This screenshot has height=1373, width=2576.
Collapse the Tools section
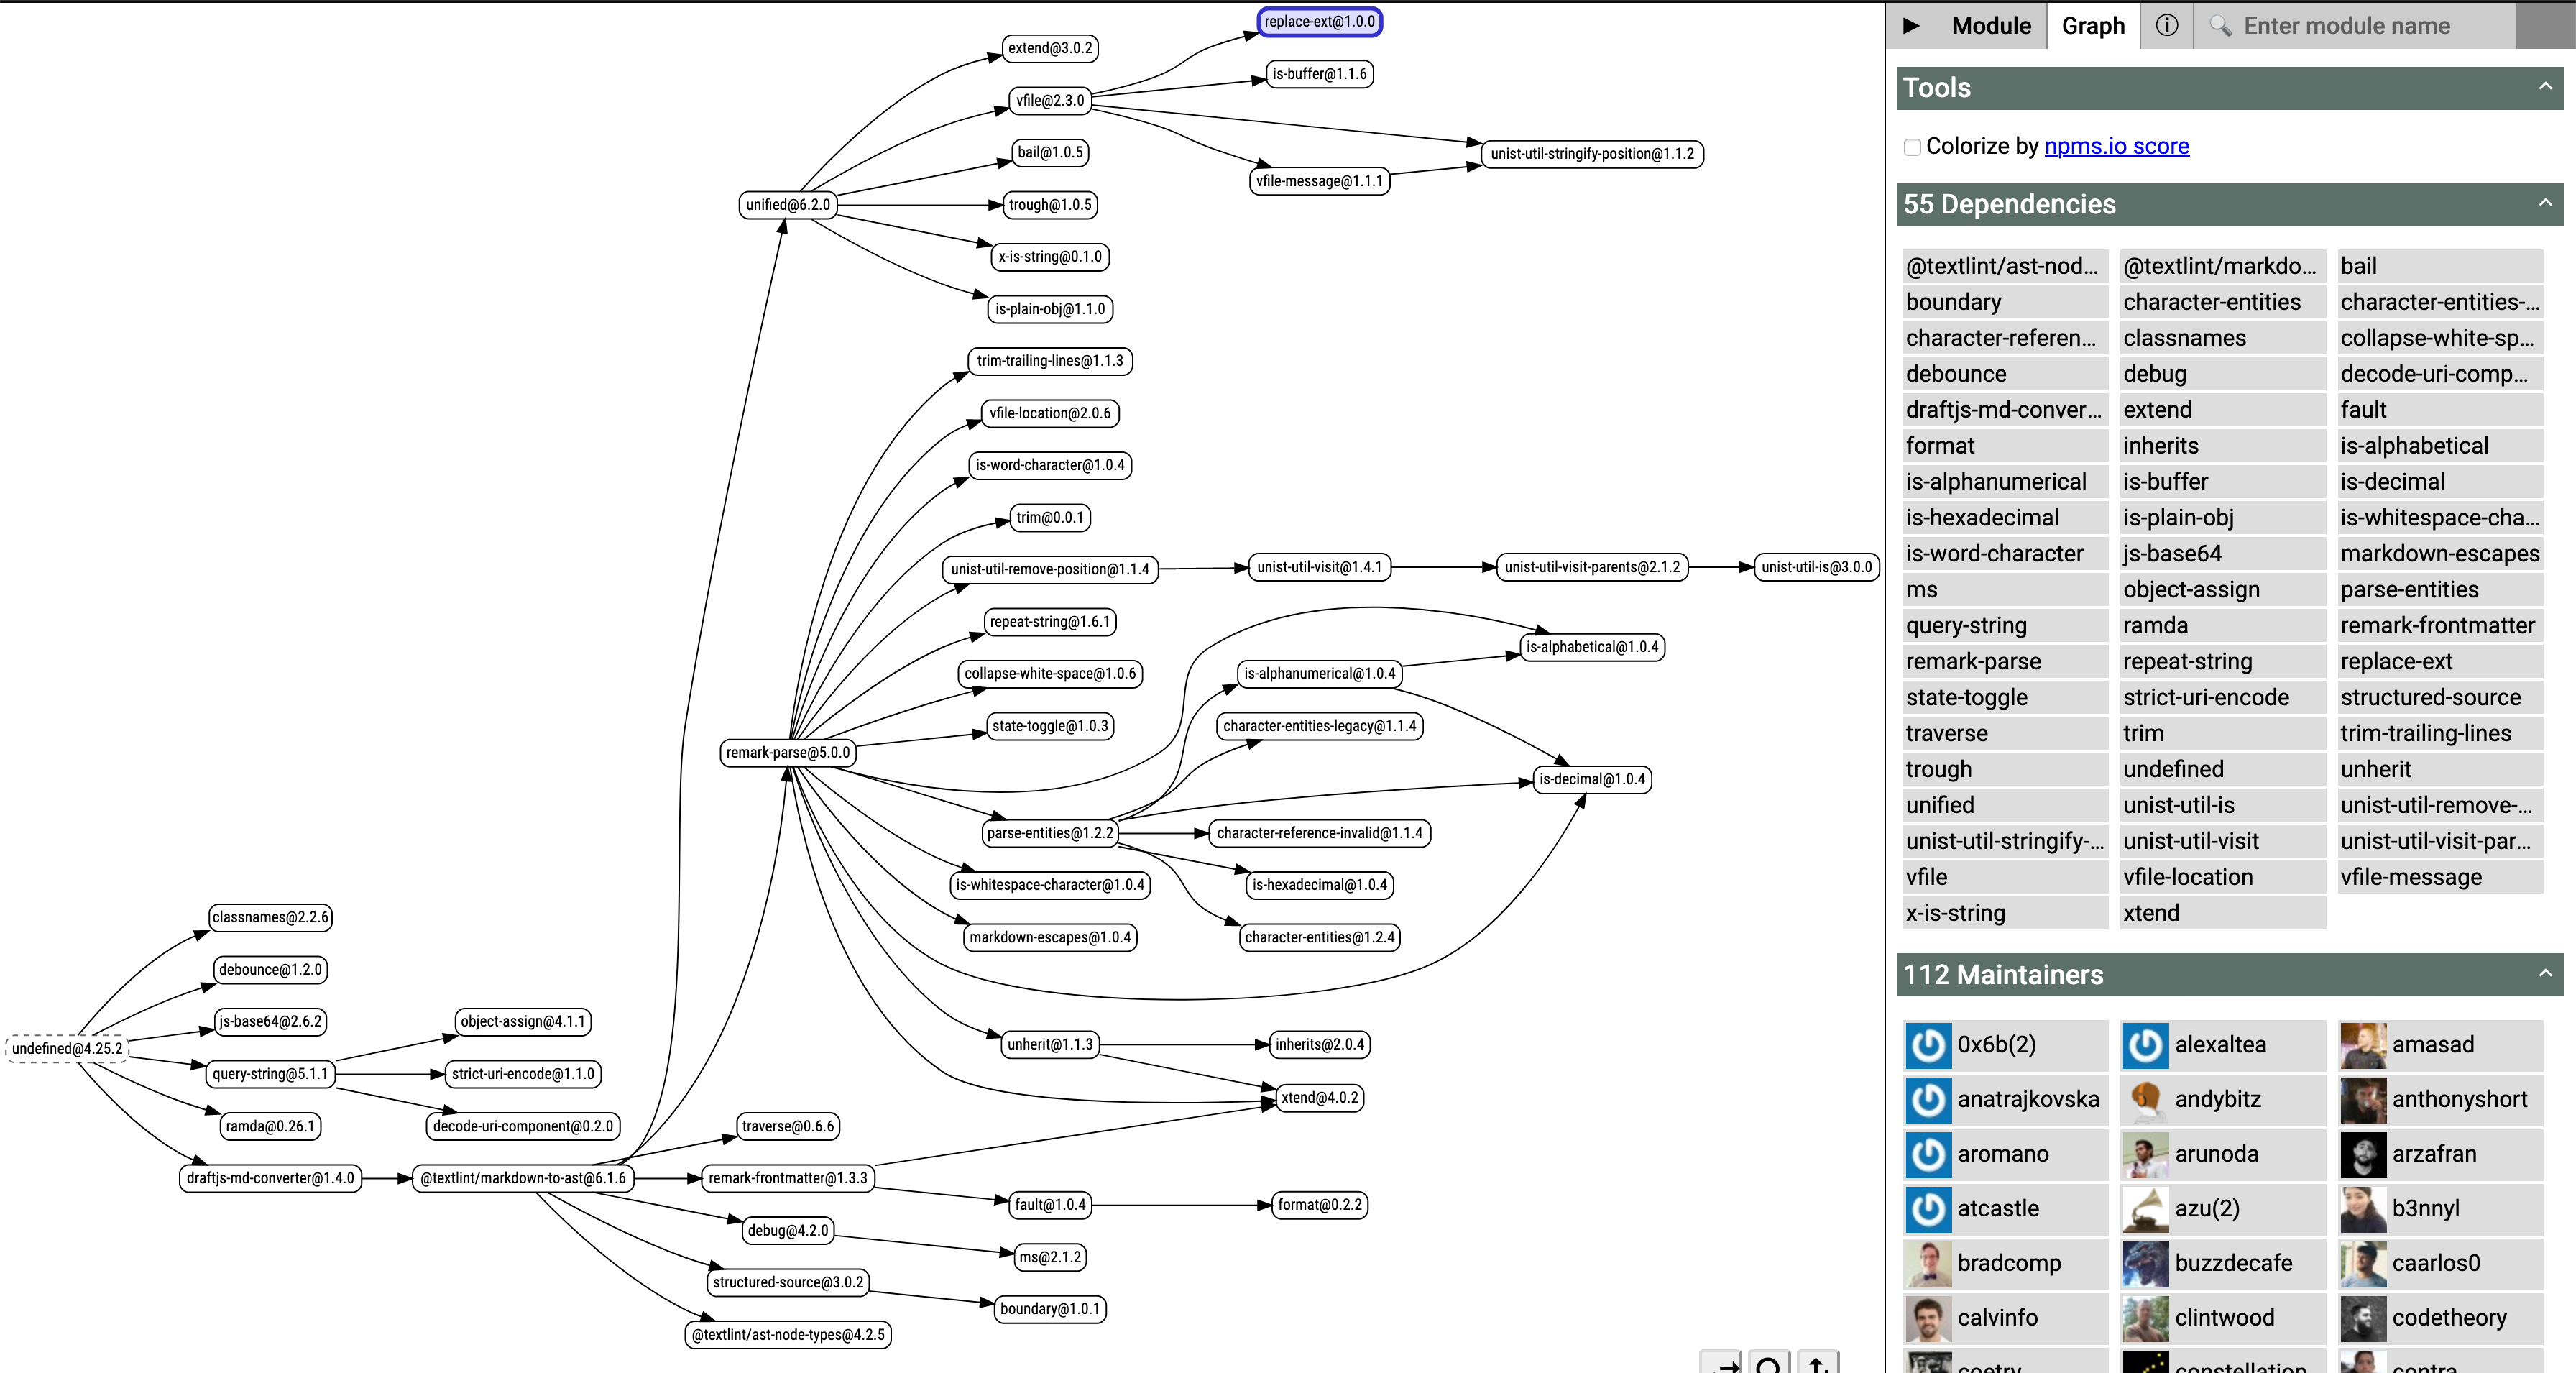click(x=2544, y=87)
